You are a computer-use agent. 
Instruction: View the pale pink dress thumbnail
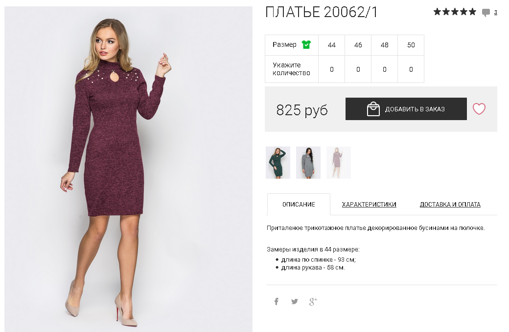(339, 163)
